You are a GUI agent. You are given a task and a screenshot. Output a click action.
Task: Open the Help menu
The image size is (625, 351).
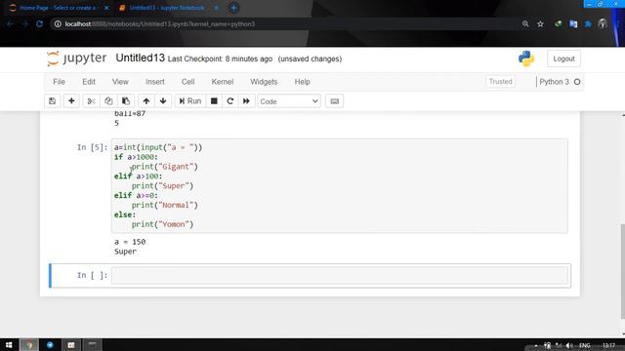coord(302,82)
